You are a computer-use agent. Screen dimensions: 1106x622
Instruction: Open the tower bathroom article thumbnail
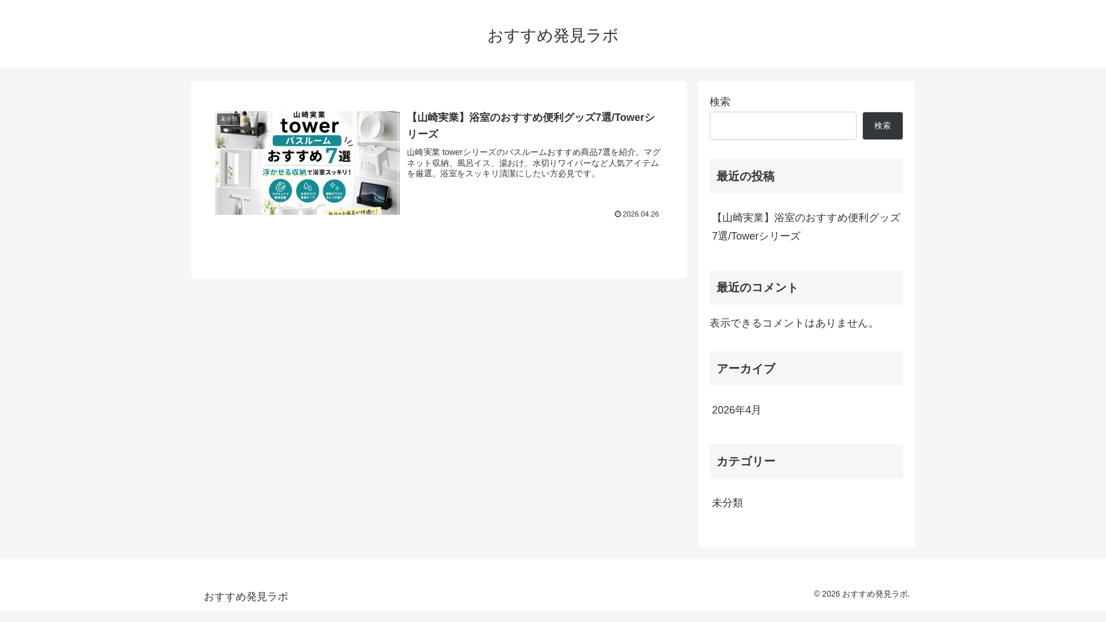308,163
